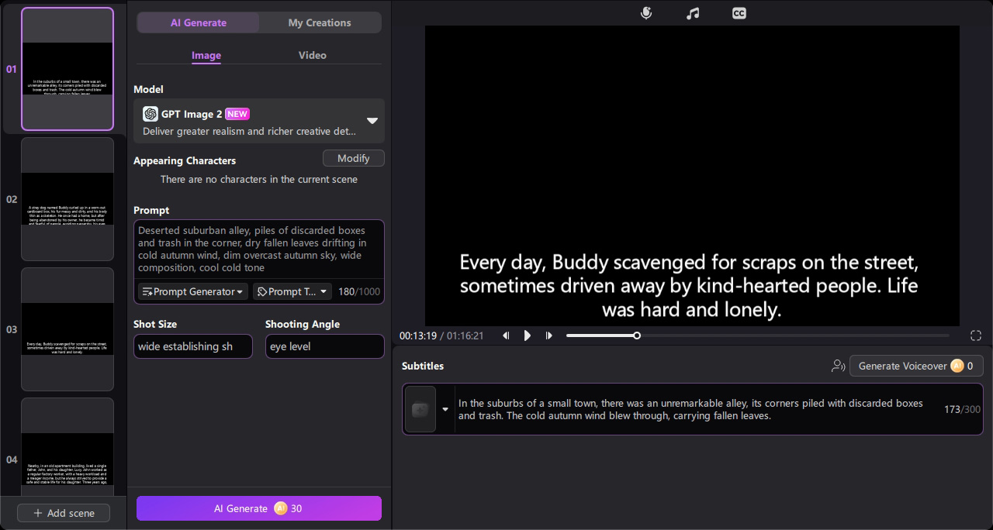Screen dimensions: 993x530
Task: Click the Subtitles panel heading
Action: (423, 366)
